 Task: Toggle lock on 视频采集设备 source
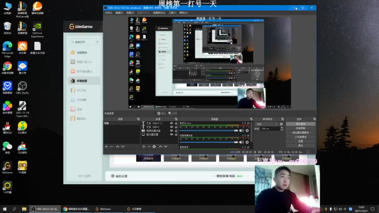pyautogui.click(x=176, y=131)
